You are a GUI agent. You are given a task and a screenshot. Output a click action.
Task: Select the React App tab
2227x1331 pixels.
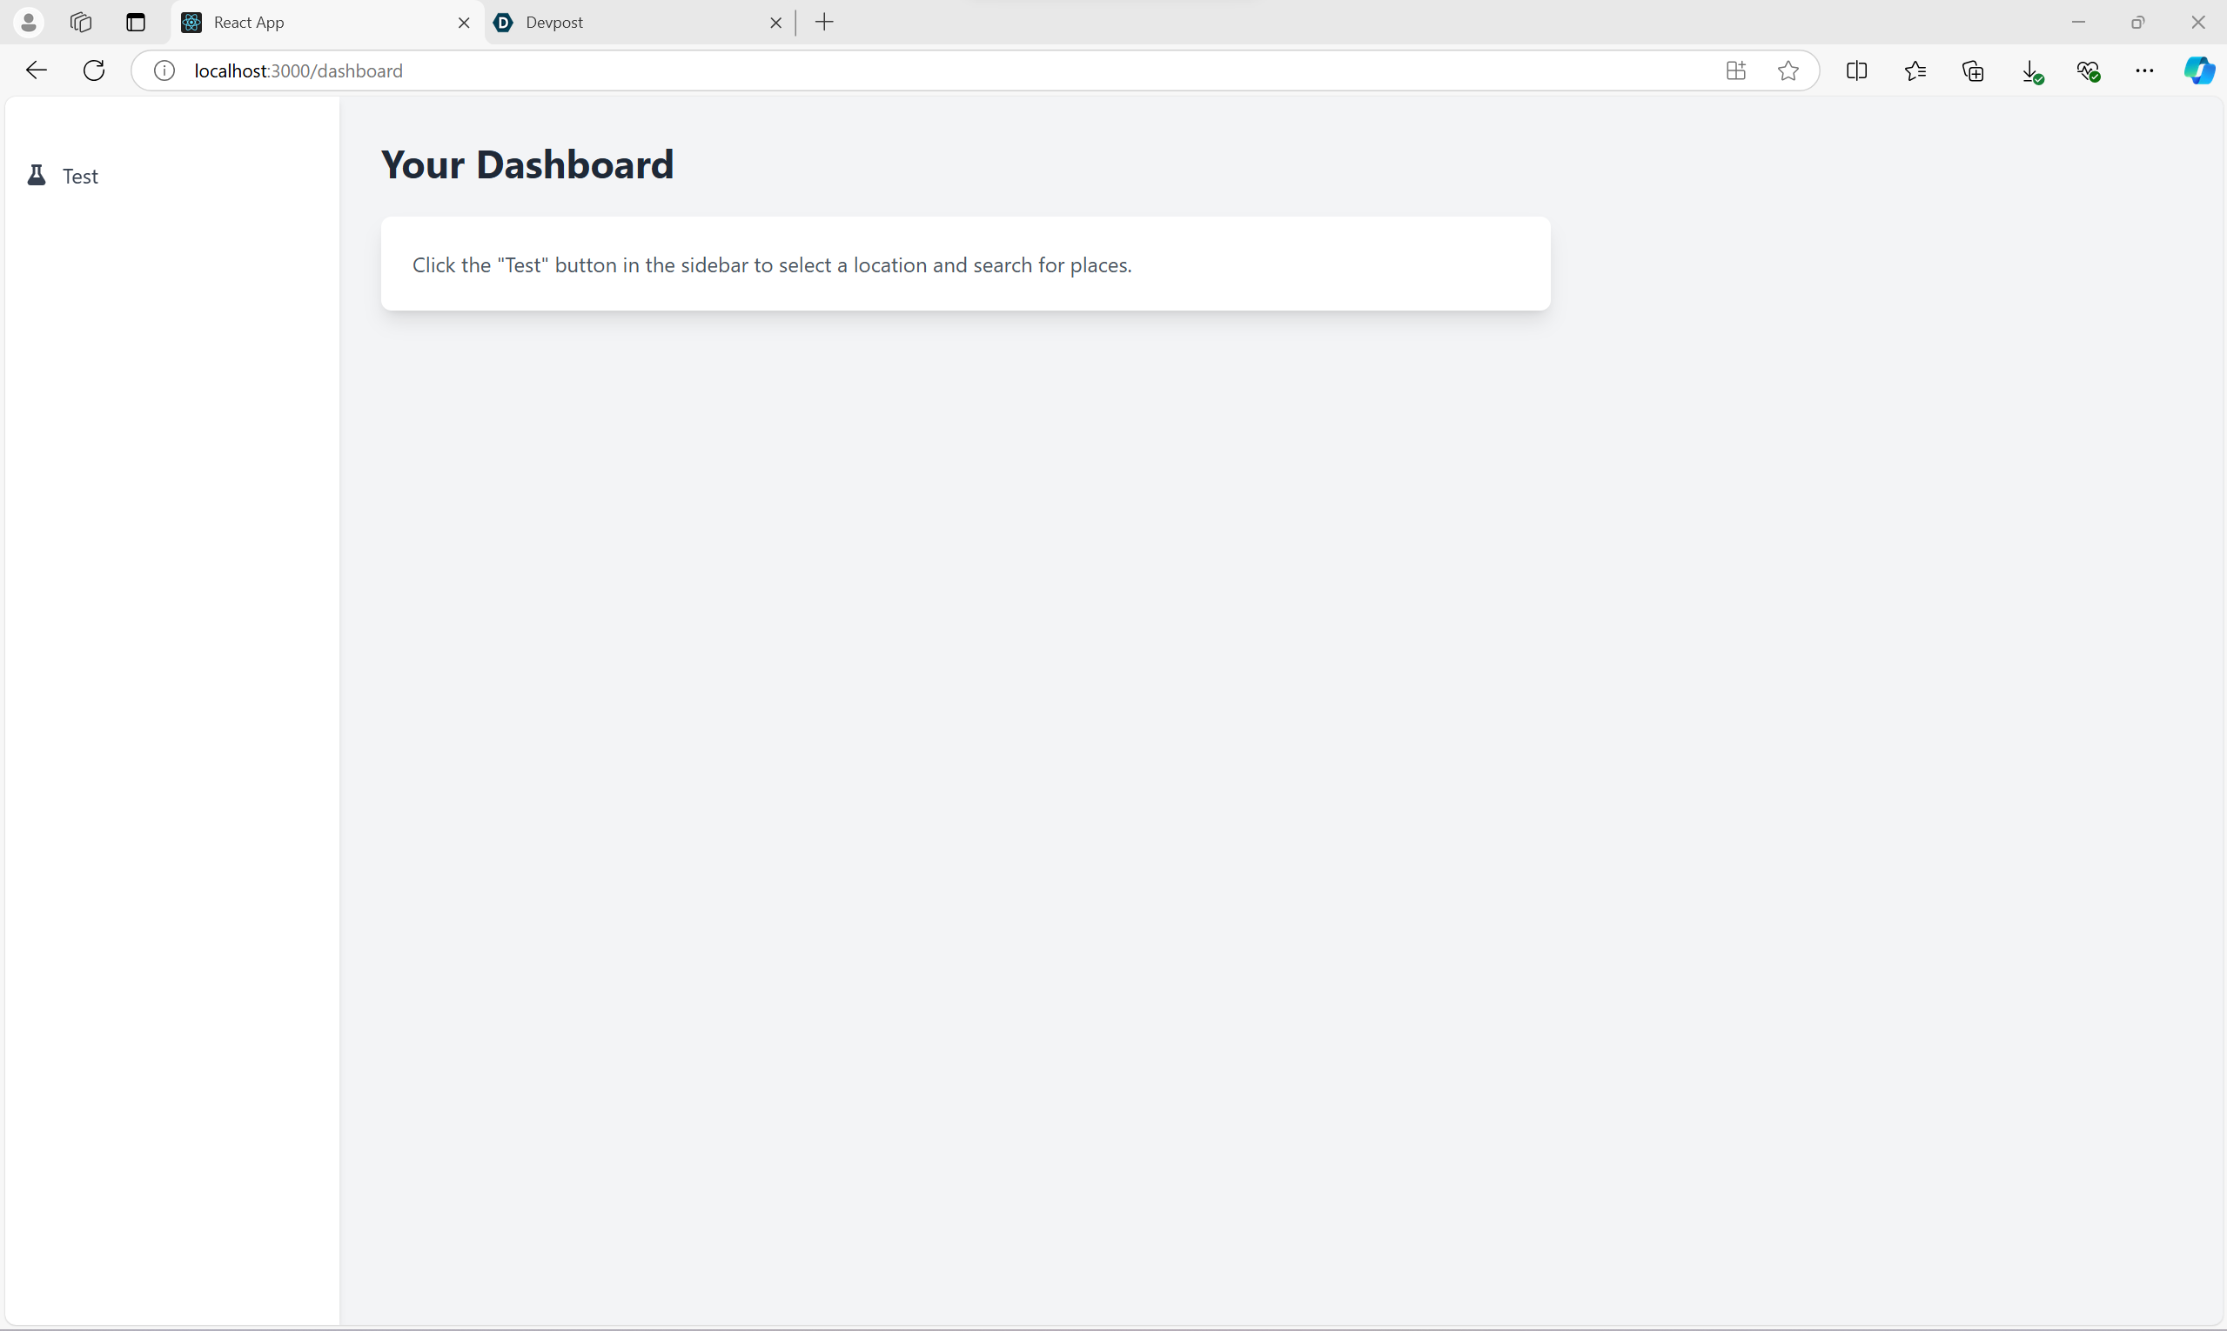coord(314,23)
